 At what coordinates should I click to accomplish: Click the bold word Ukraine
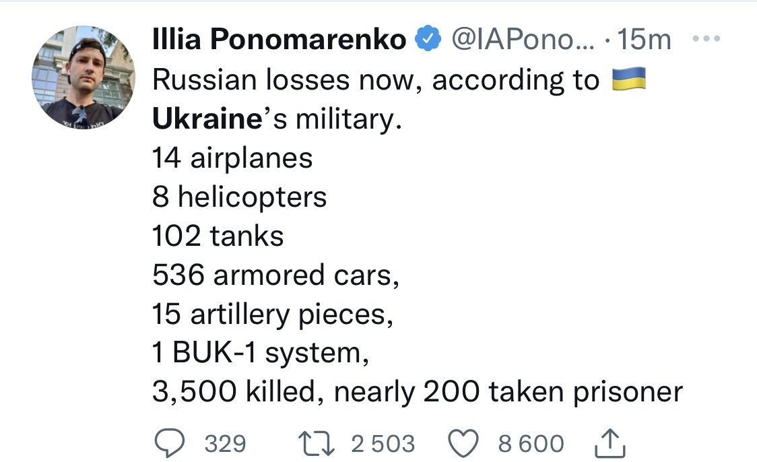point(206,120)
